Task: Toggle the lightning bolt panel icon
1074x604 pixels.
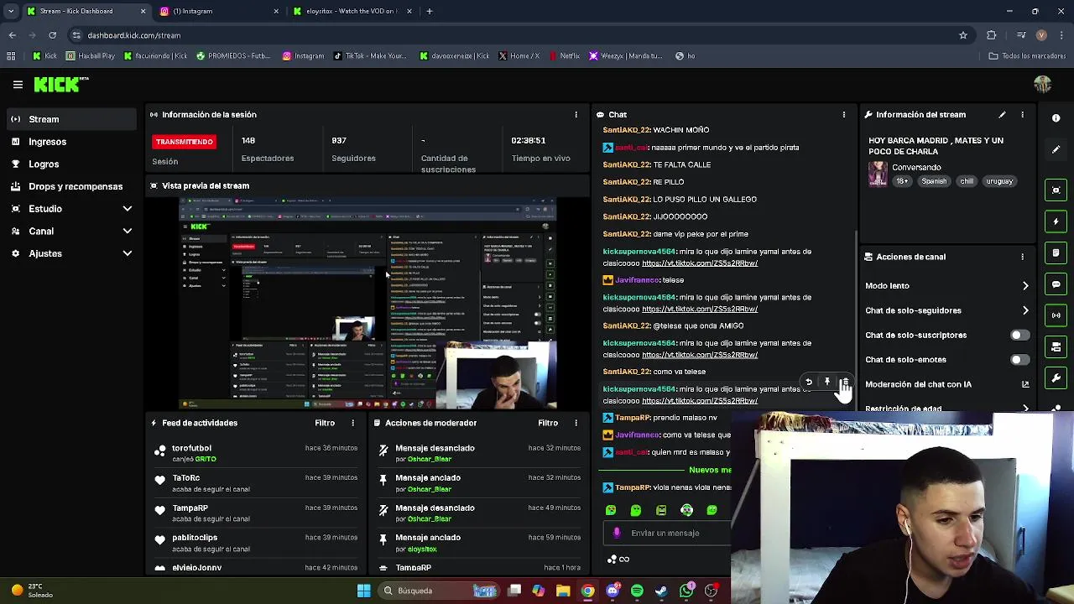Action: point(1056,221)
